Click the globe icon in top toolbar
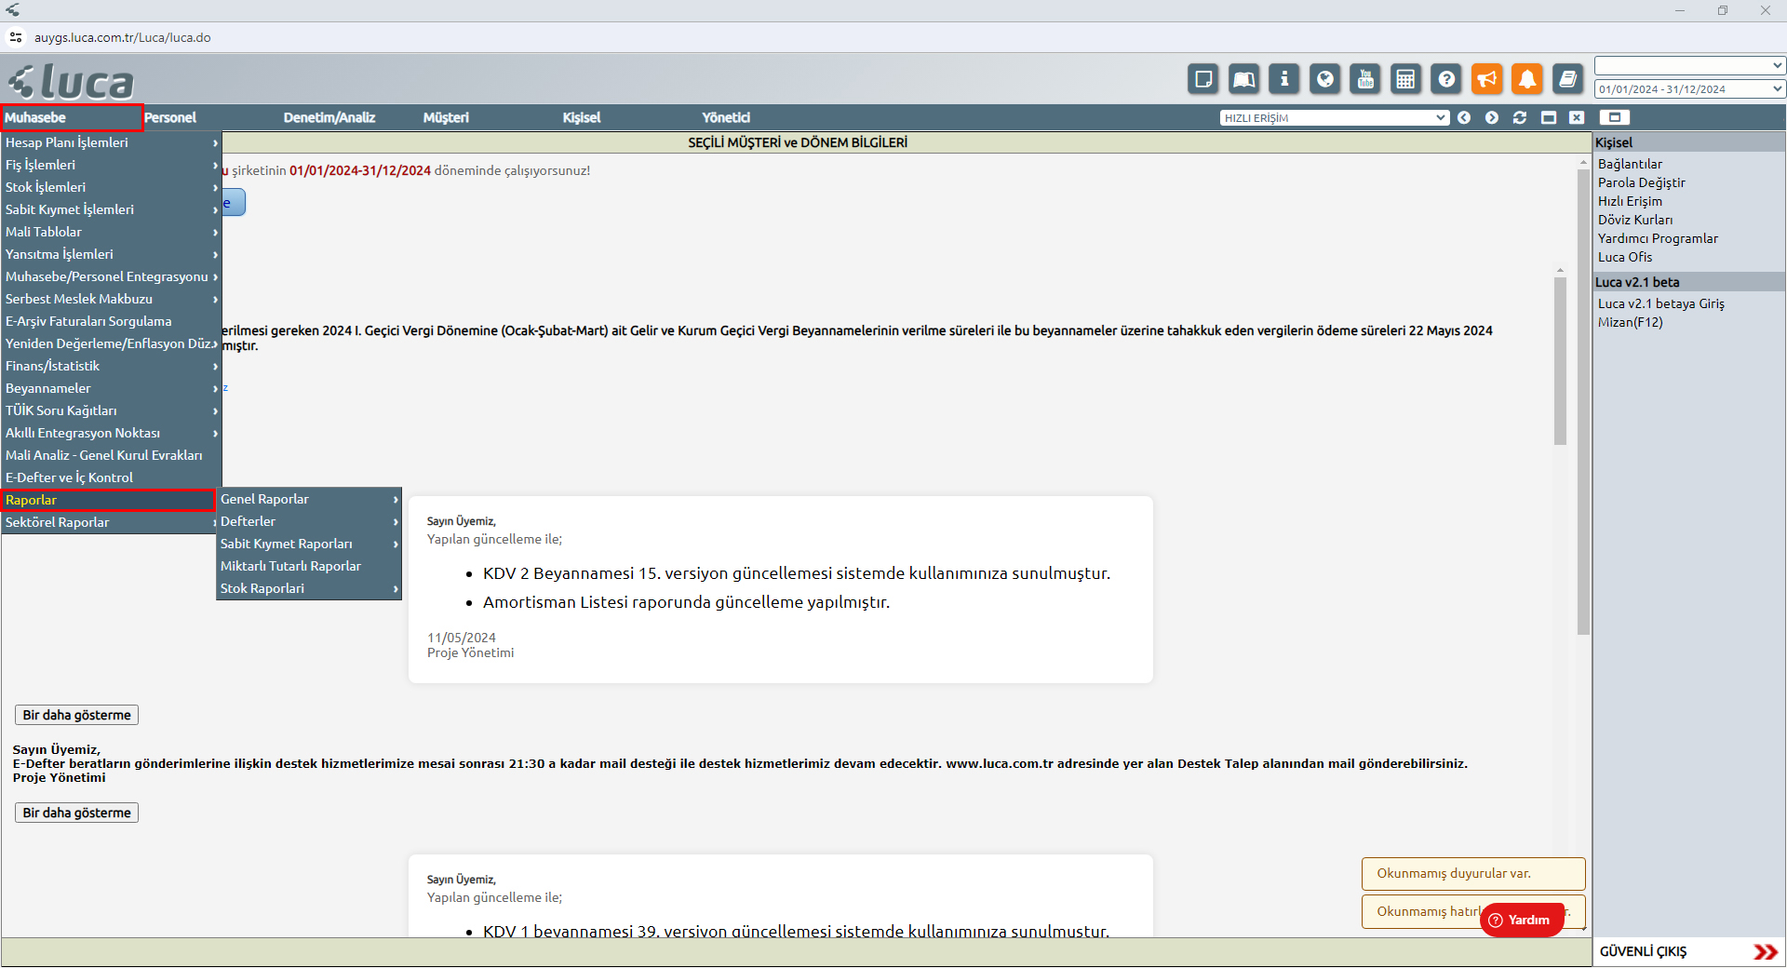The height and width of the screenshot is (968, 1787). coord(1324,79)
